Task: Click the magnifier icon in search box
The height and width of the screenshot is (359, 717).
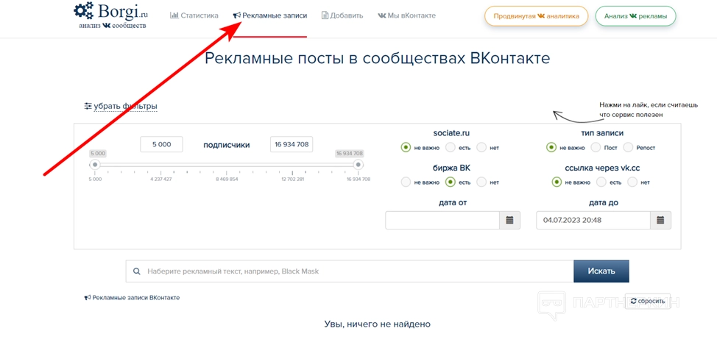Action: [x=136, y=271]
